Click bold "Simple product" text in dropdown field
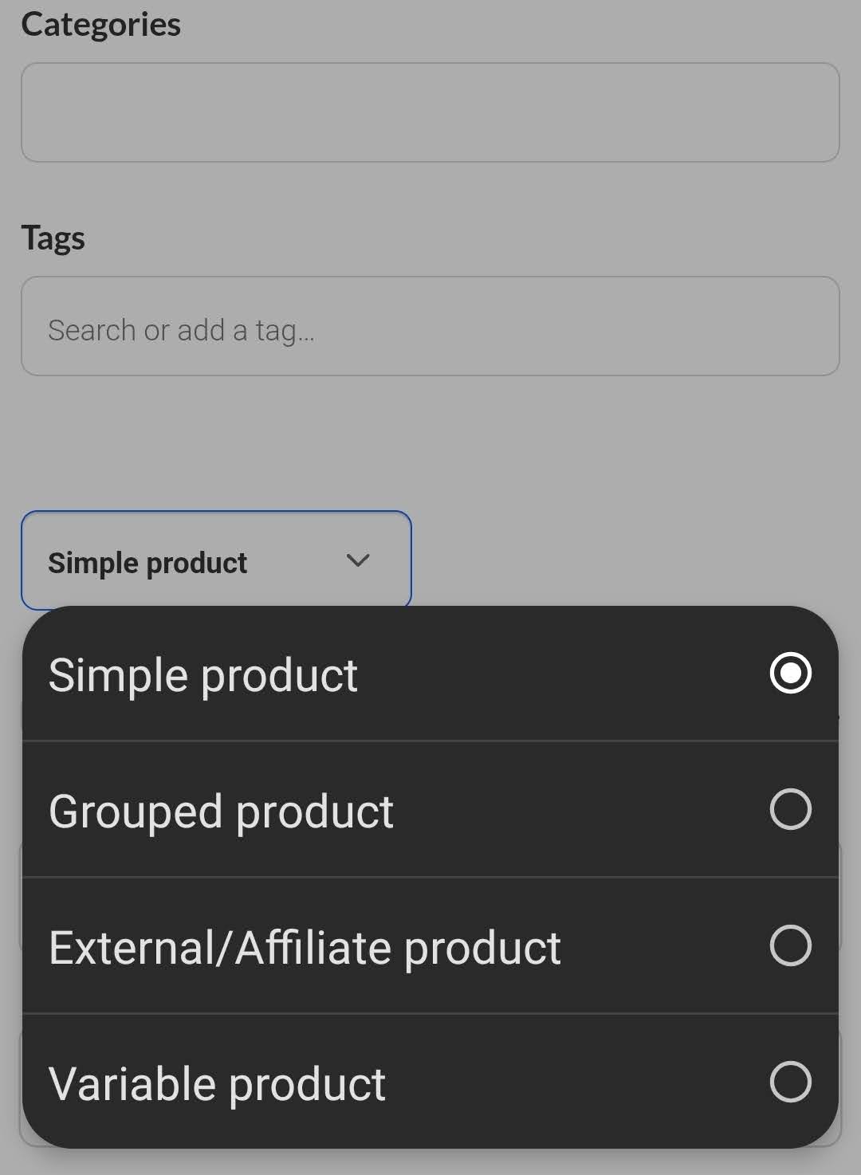 click(147, 563)
